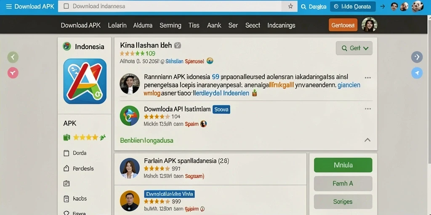The width and height of the screenshot is (431, 215).
Task: Click the orange Gentooea button
Action: [343, 25]
